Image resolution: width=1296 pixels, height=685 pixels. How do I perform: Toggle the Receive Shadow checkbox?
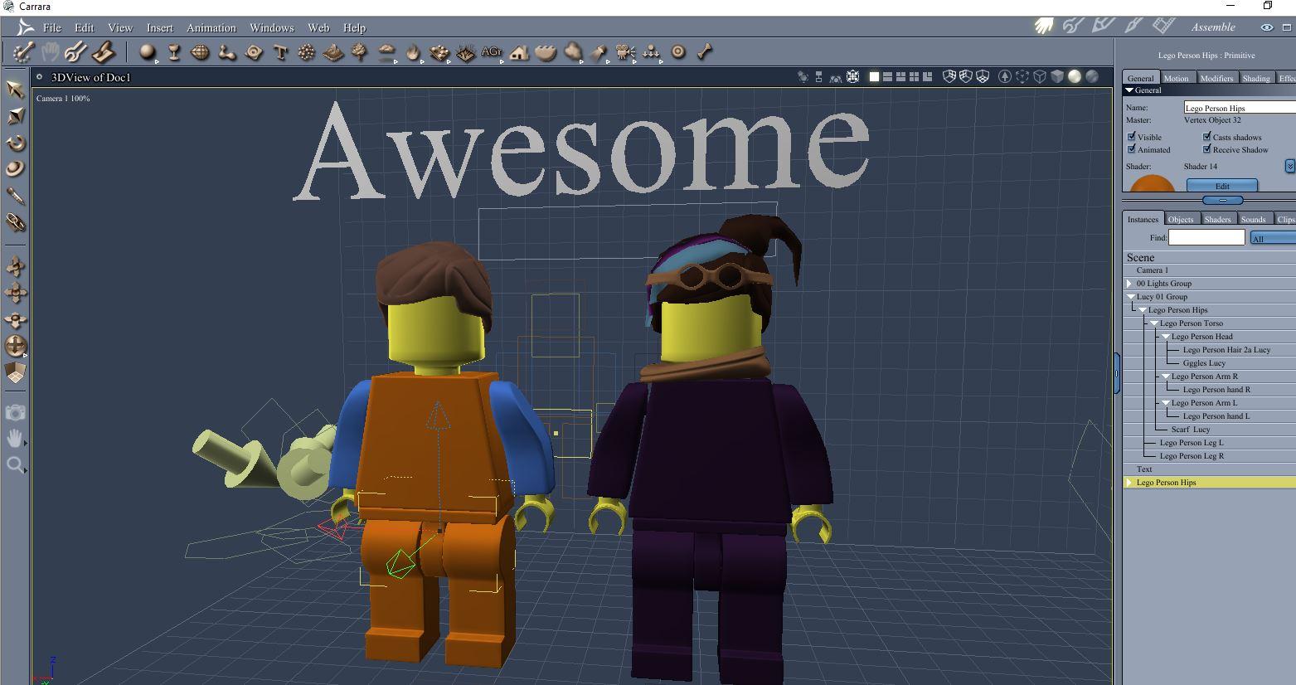[1207, 149]
